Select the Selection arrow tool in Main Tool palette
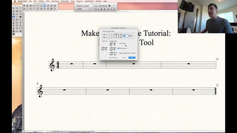 pyautogui.click(x=13, y=8)
